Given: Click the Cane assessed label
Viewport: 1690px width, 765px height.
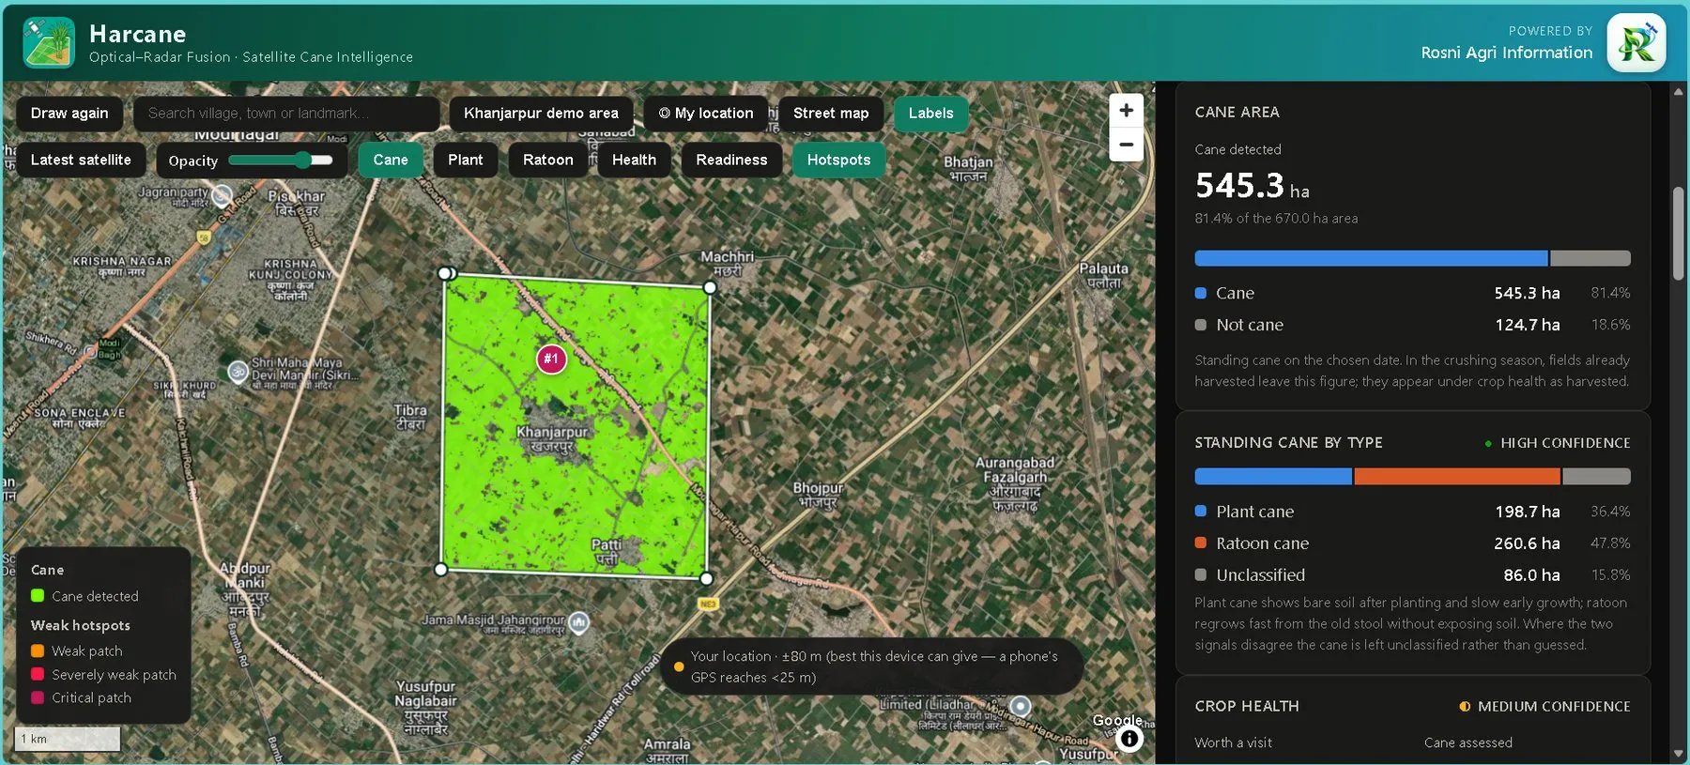Looking at the screenshot, I should pos(1467,742).
